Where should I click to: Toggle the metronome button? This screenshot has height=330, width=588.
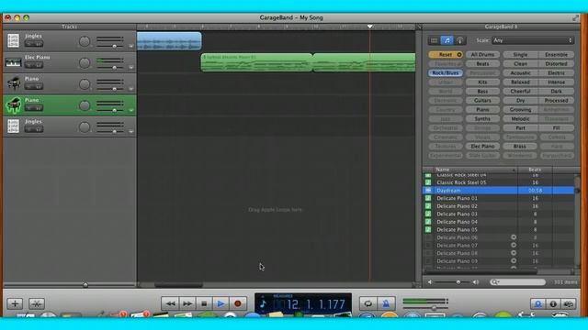tap(385, 303)
